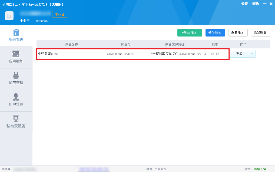
Task: Click the blurred link in status bar
Action: (x=94, y=169)
